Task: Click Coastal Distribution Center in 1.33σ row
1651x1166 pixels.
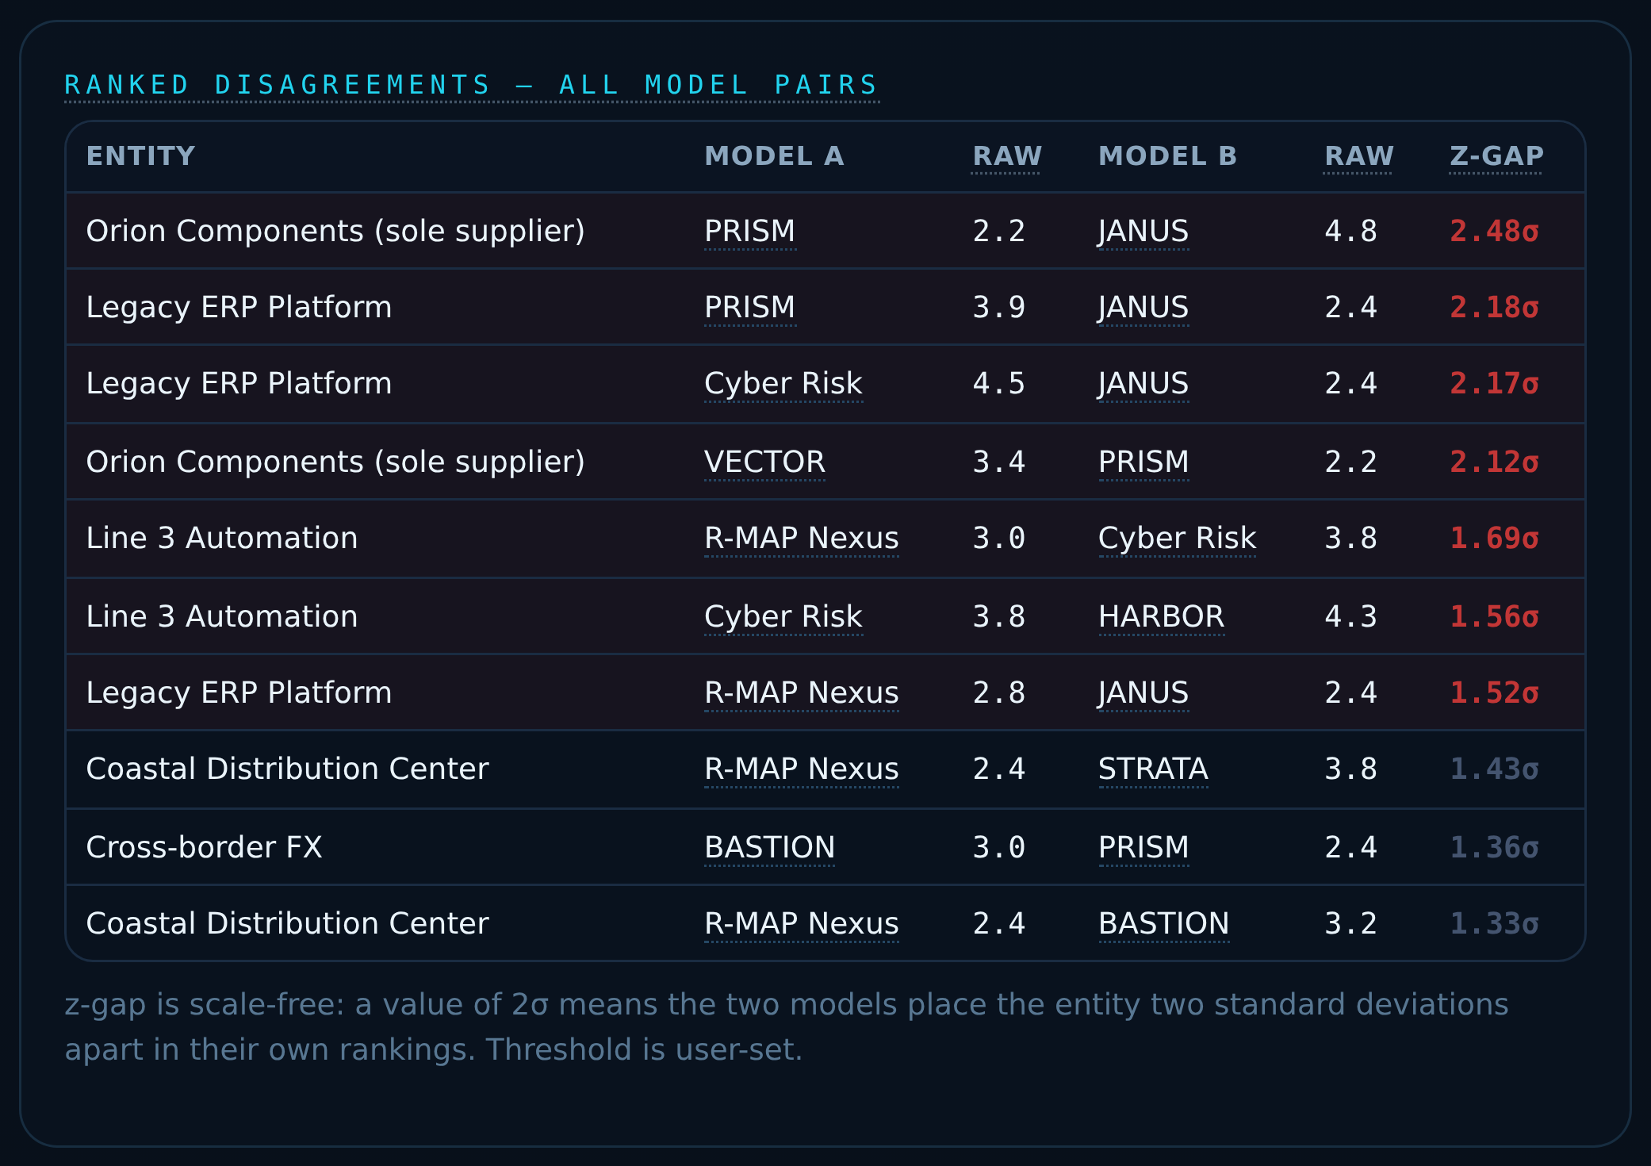Action: point(287,924)
